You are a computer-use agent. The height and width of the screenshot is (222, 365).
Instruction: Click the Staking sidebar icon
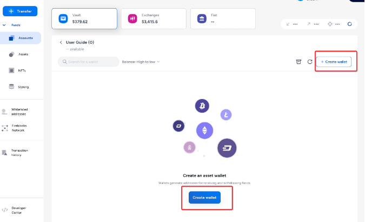pos(12,87)
